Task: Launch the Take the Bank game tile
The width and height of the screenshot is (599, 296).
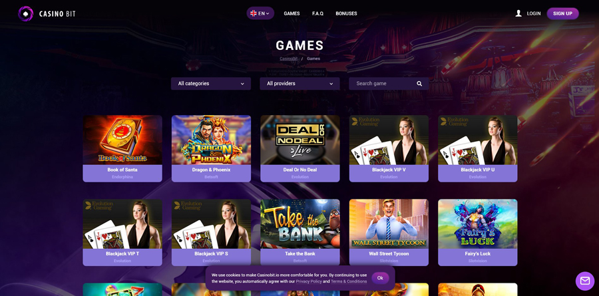Action: coord(300,232)
